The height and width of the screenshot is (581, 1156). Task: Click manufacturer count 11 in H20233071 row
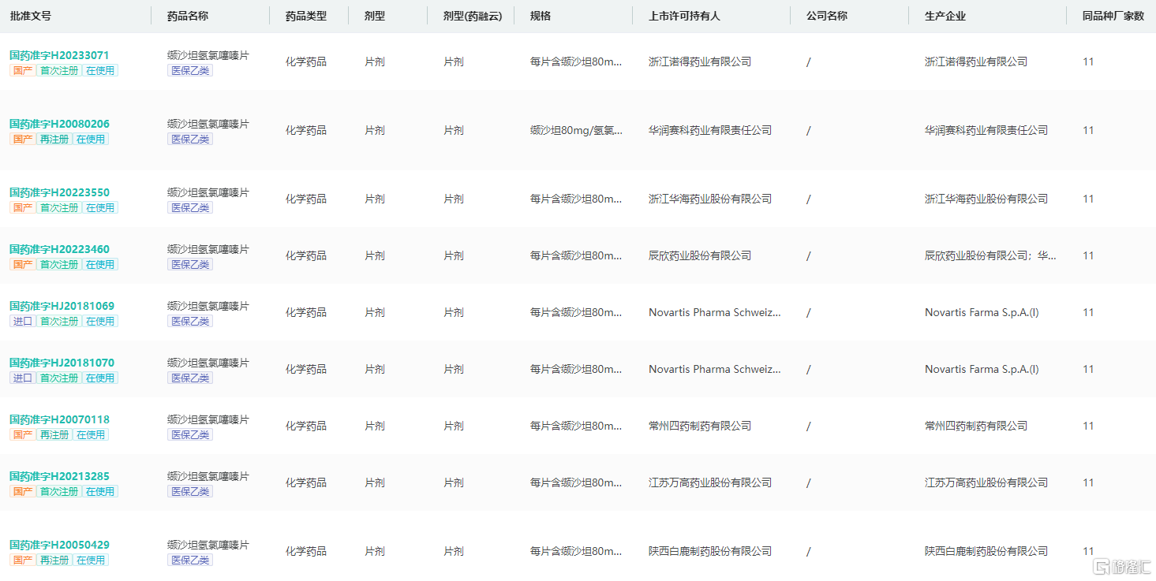pyautogui.click(x=1088, y=61)
